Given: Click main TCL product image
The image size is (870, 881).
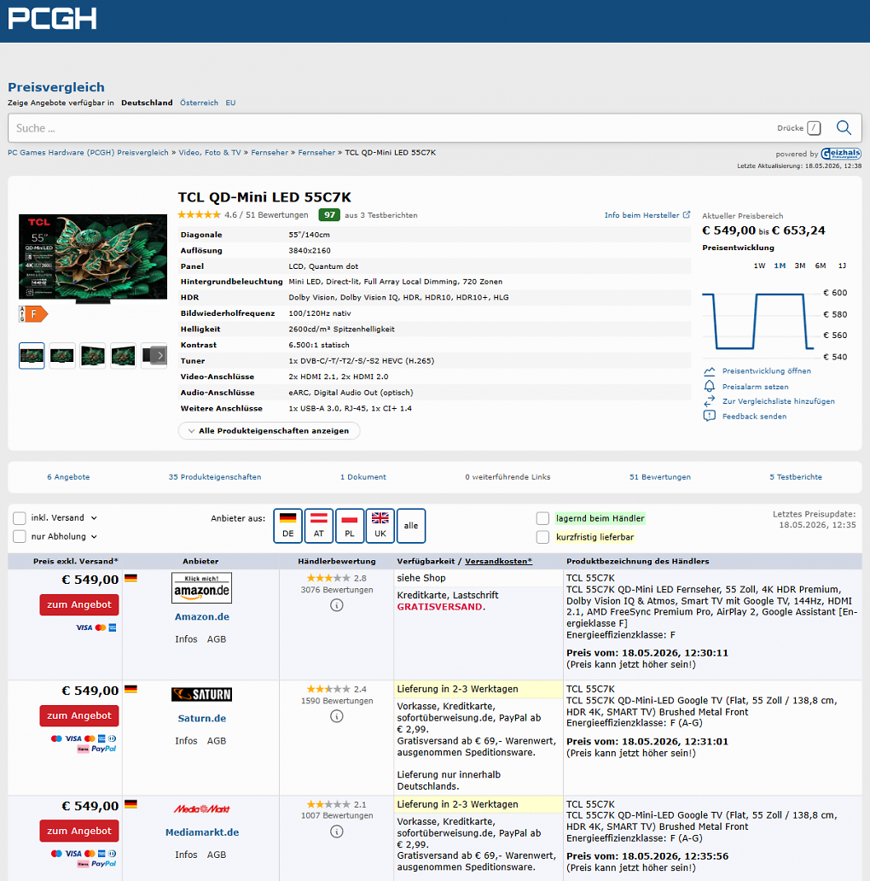Looking at the screenshot, I should click(x=93, y=258).
